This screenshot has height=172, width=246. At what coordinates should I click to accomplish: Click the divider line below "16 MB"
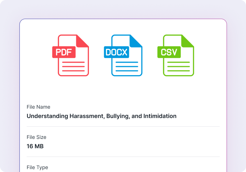pyautogui.click(x=123, y=157)
